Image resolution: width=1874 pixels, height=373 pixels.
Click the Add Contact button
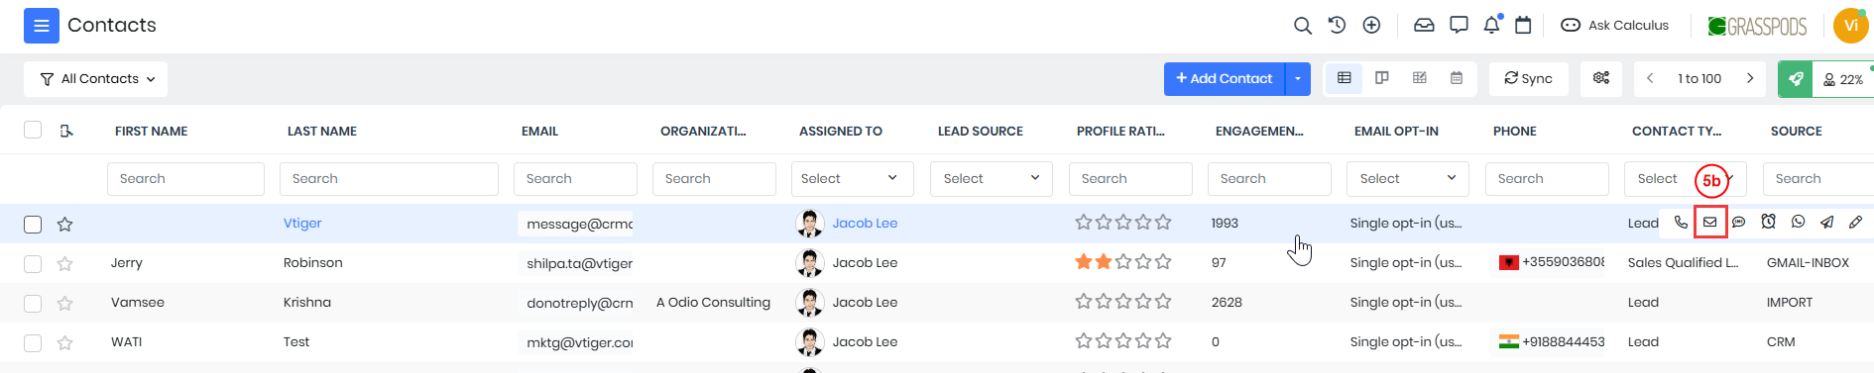pos(1225,79)
